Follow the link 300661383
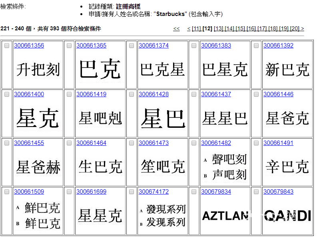The height and width of the screenshot is (238, 319). [216, 46]
